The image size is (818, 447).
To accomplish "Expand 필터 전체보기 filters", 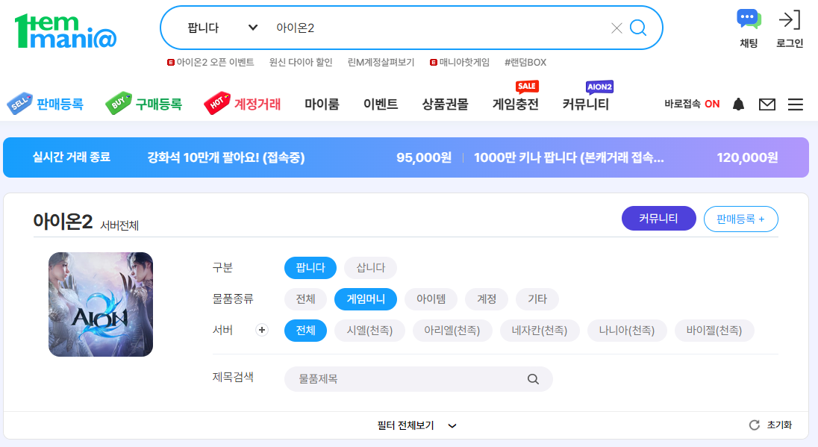I will point(416,425).
